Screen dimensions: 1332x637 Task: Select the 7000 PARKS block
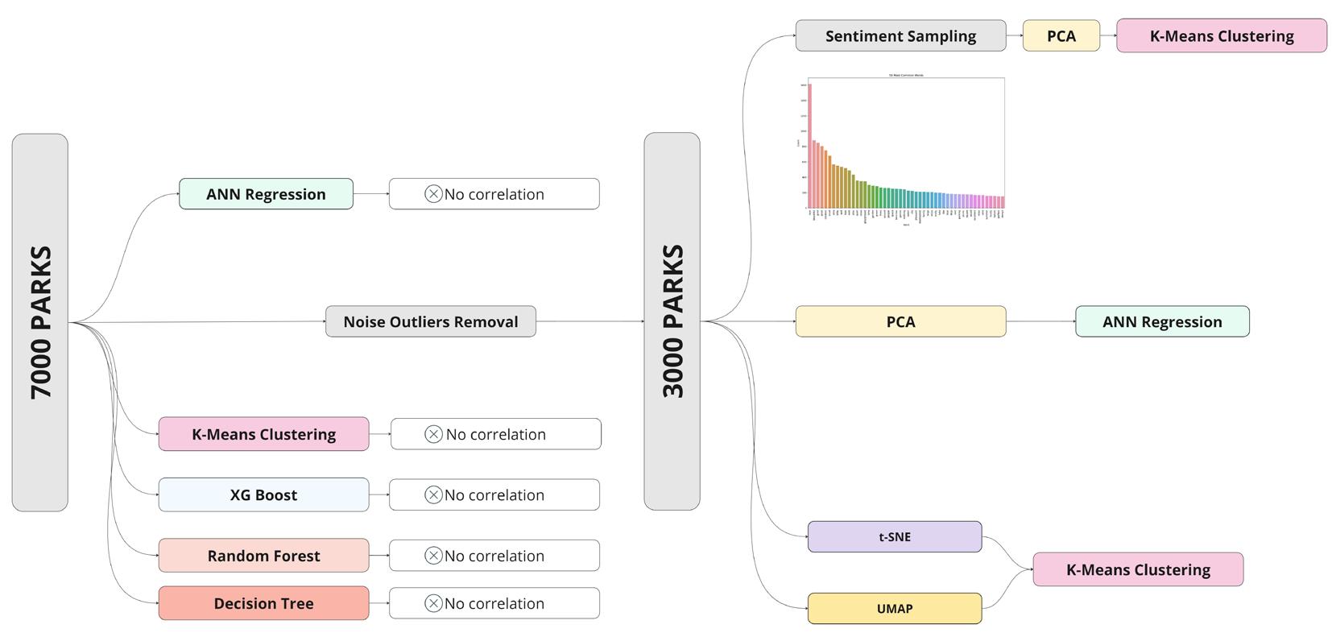point(40,322)
